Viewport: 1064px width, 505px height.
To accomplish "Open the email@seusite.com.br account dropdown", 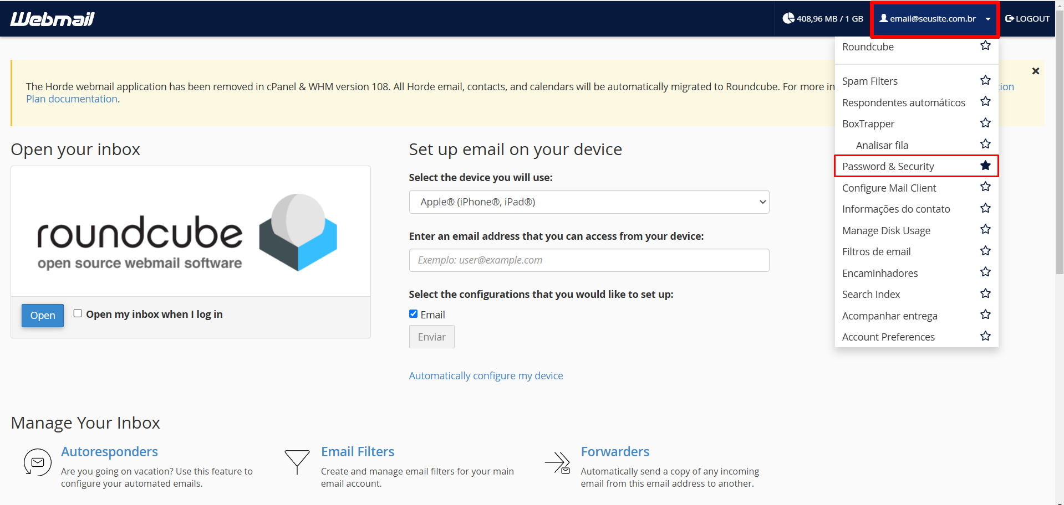I will point(935,19).
